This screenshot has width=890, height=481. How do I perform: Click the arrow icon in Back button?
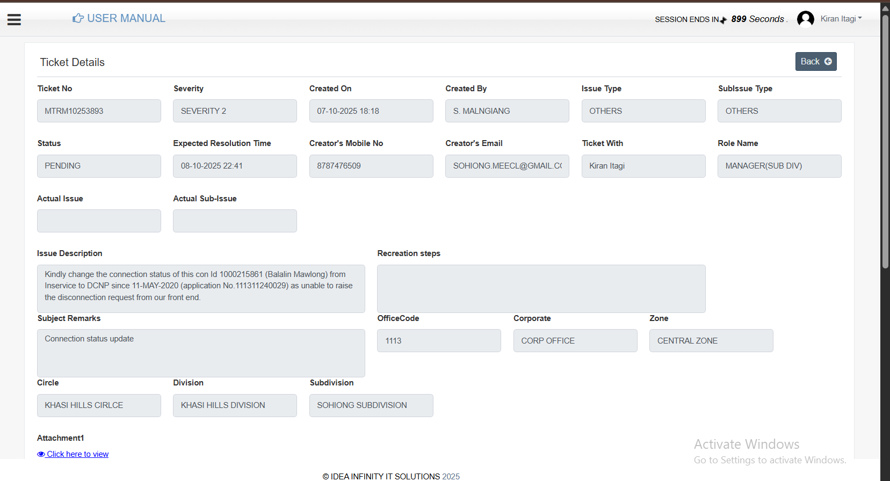click(828, 62)
